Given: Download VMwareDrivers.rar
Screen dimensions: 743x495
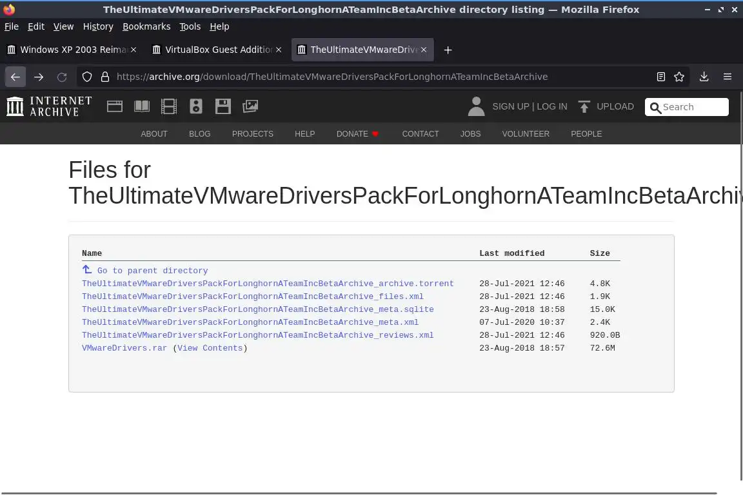Looking at the screenshot, I should [124, 347].
